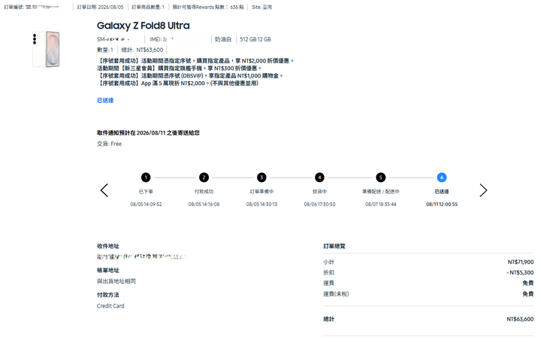Click the timestamp 08/05 14:09:52
Screen dimensions: 541x343
[146, 204]
